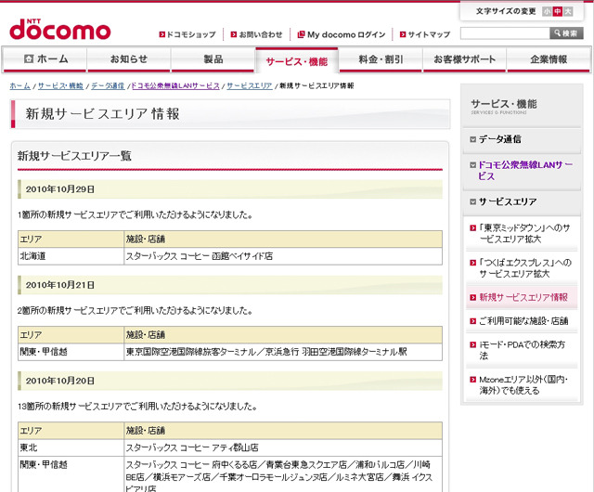This screenshot has width=594, height=492.
Task: Open the 製品 navigation tab
Action: [213, 59]
